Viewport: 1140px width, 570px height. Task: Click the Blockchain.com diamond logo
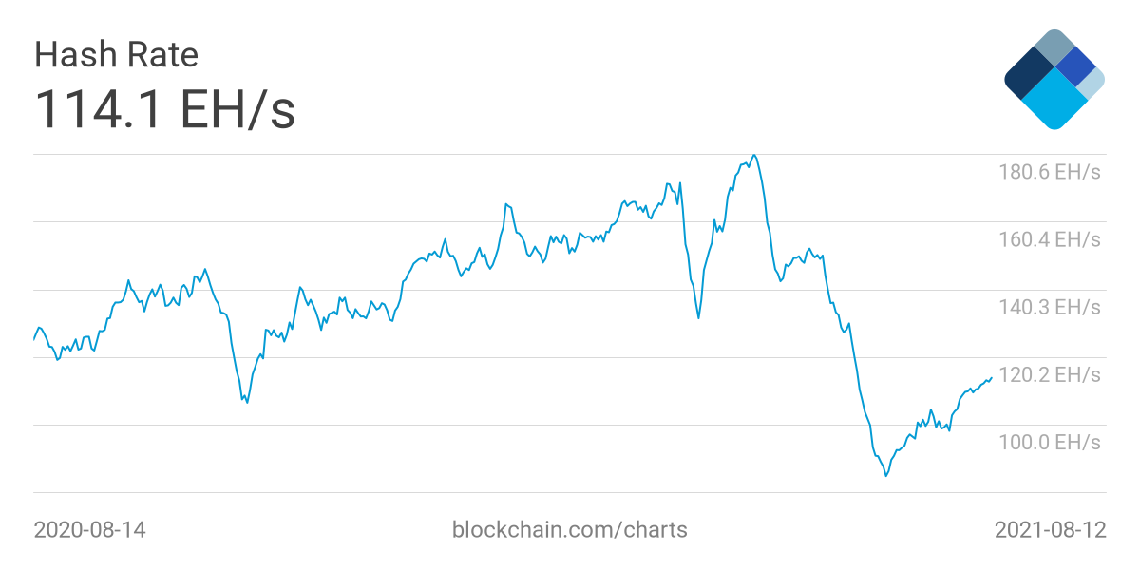click(1054, 79)
